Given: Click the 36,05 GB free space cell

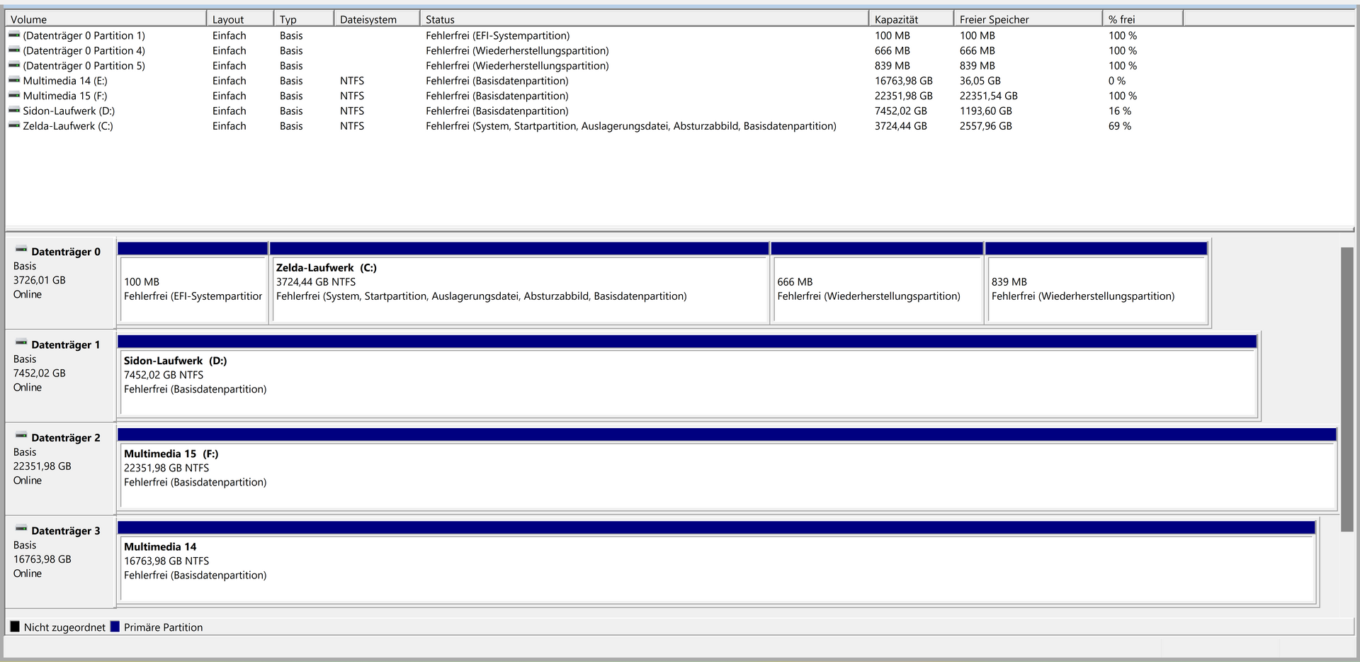Looking at the screenshot, I should click(980, 81).
